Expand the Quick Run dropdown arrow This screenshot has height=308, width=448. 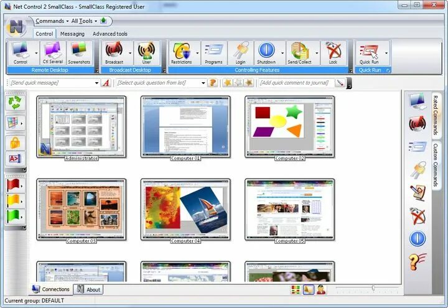386,53
